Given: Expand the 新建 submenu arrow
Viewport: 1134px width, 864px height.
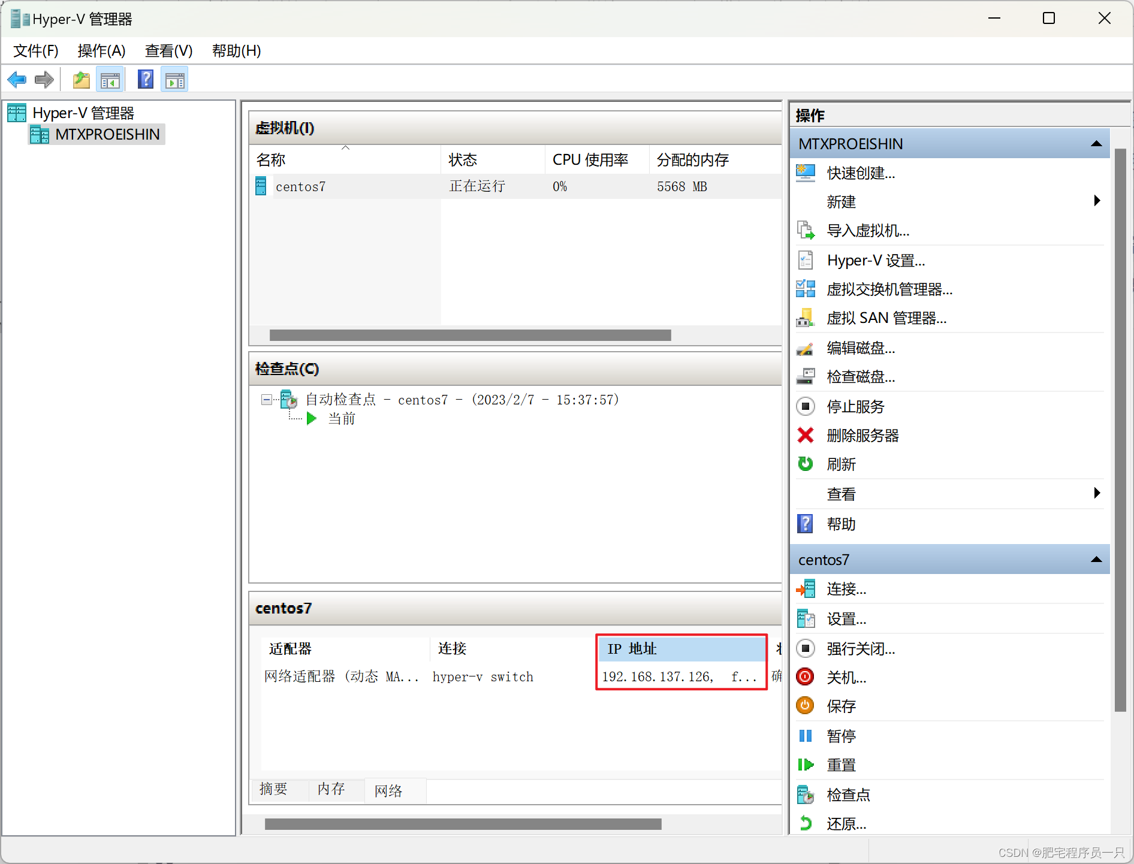Looking at the screenshot, I should pos(1097,201).
